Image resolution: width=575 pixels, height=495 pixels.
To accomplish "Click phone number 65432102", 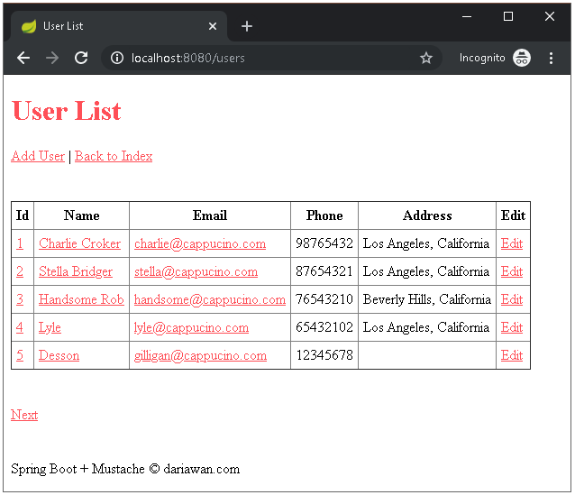I will click(324, 327).
